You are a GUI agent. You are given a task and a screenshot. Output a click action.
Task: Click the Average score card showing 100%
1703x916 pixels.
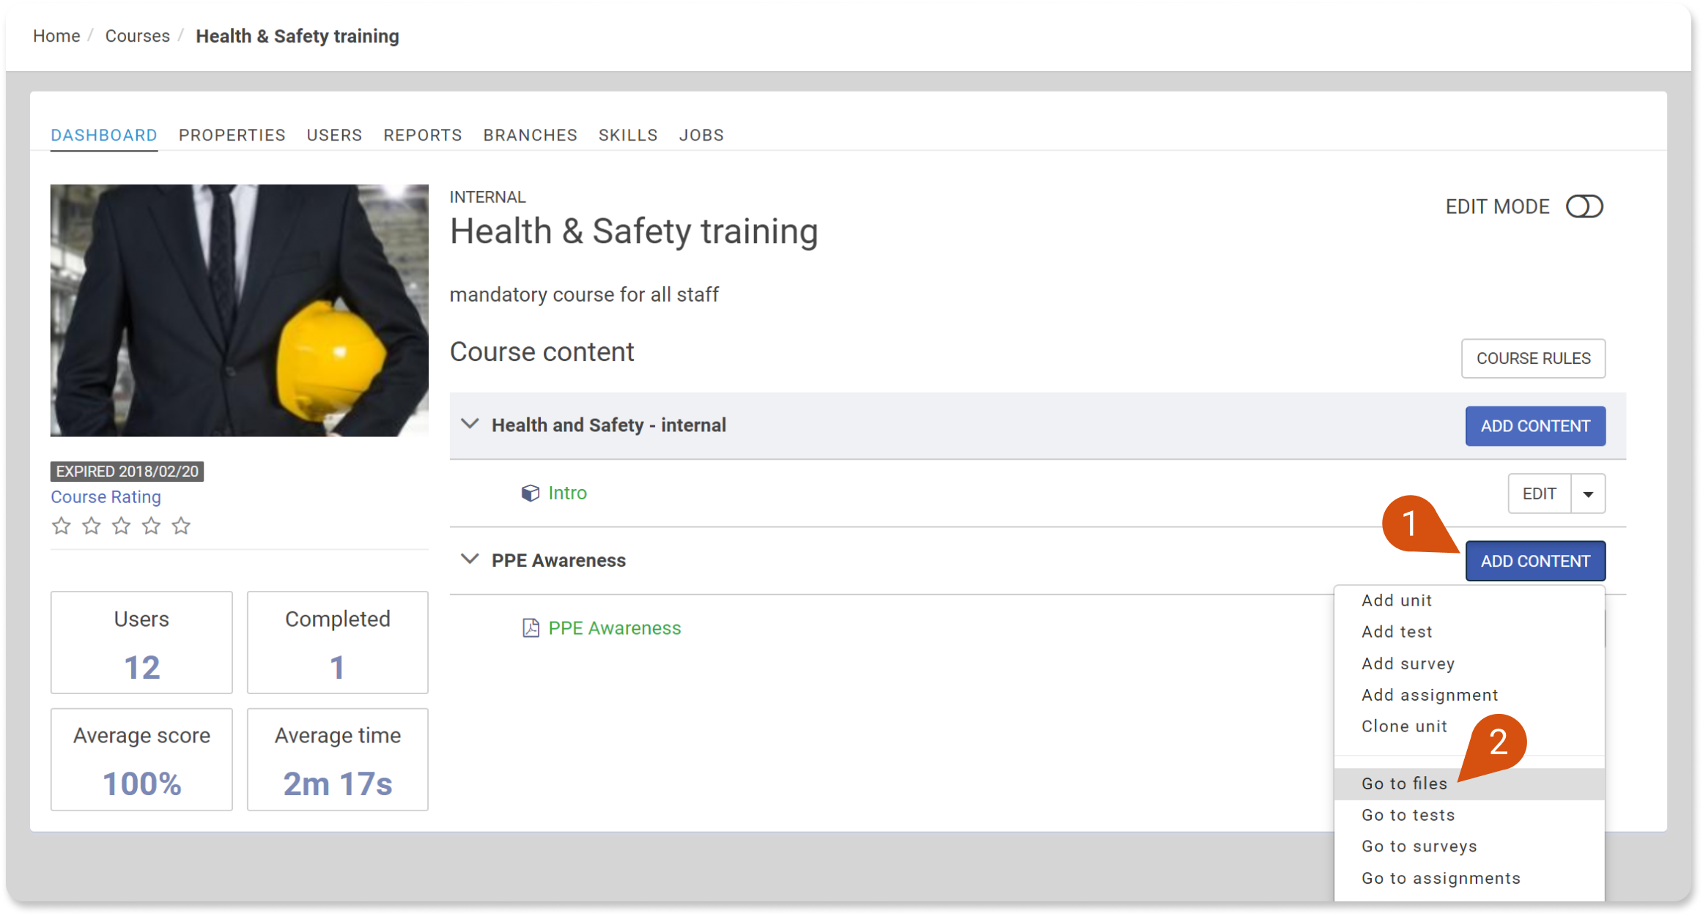[141, 759]
